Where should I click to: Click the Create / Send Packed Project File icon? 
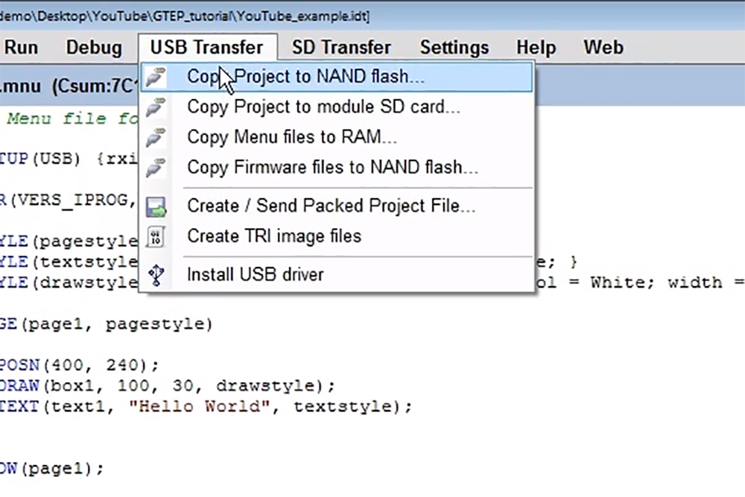click(156, 206)
